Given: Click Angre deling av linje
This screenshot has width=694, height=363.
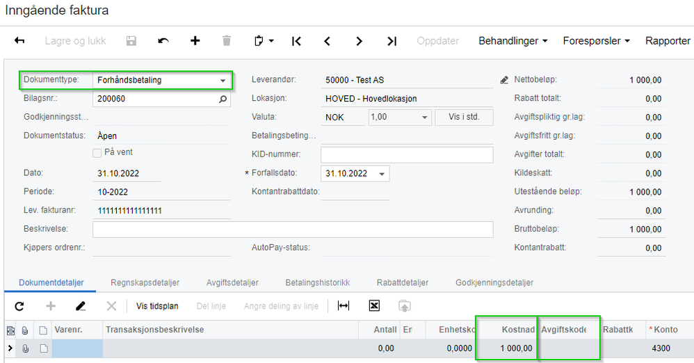Looking at the screenshot, I should (281, 306).
